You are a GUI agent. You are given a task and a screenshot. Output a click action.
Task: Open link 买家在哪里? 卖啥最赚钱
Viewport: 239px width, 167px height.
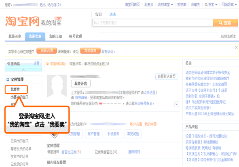(202, 142)
